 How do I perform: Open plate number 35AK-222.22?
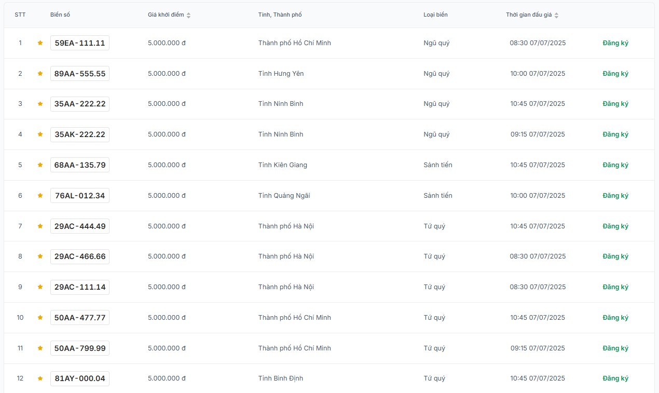tap(80, 134)
